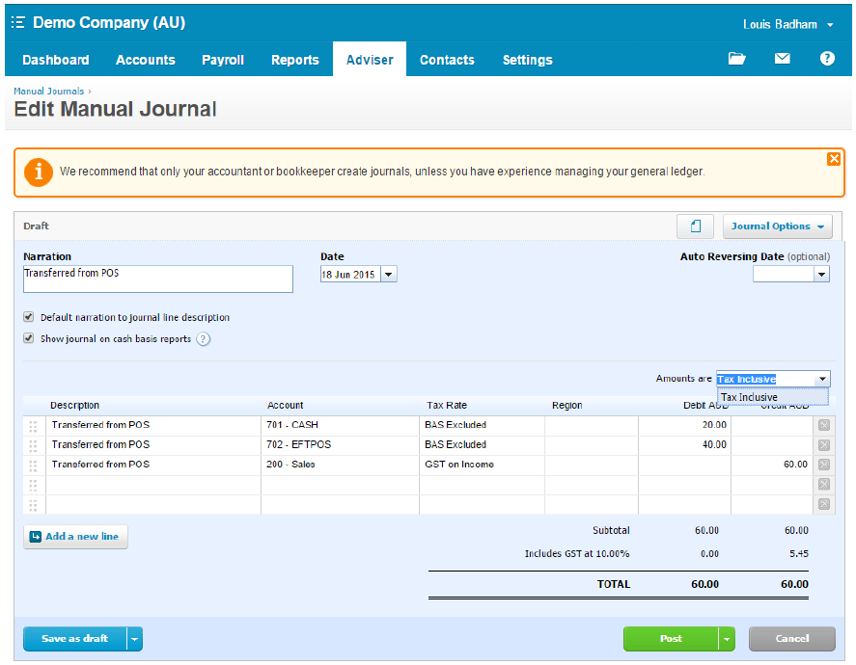
Task: Click the 20.00 debit cell
Action: [684, 425]
